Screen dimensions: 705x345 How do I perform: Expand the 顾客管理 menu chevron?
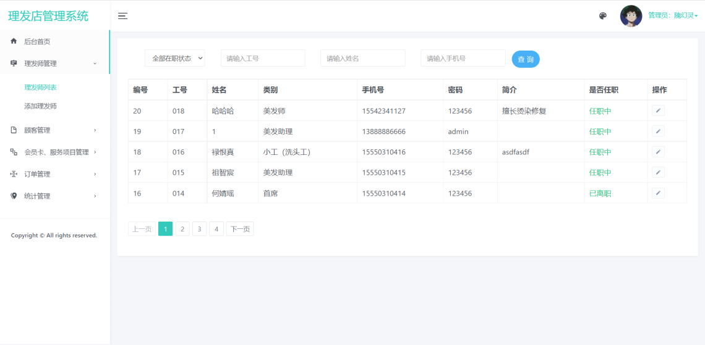[x=95, y=130]
